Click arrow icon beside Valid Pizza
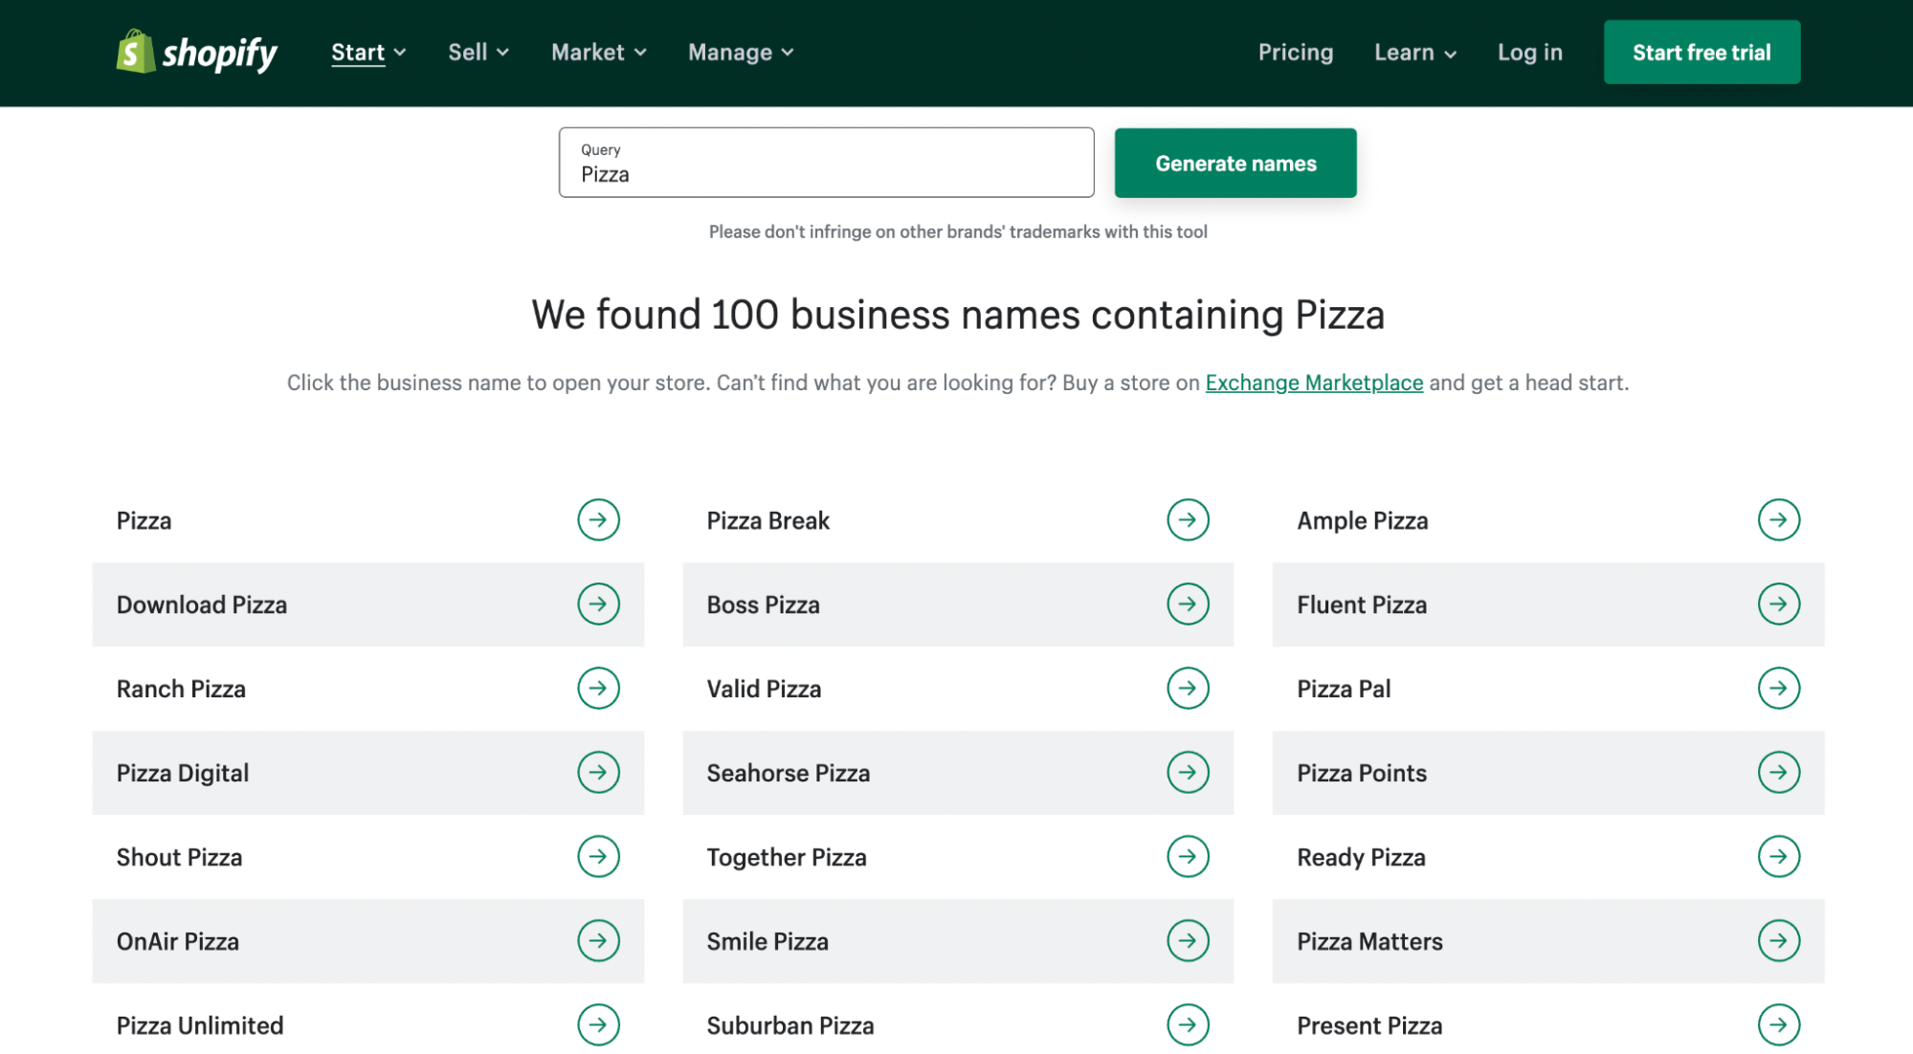Screen dimensions: 1913x1054 point(1188,689)
